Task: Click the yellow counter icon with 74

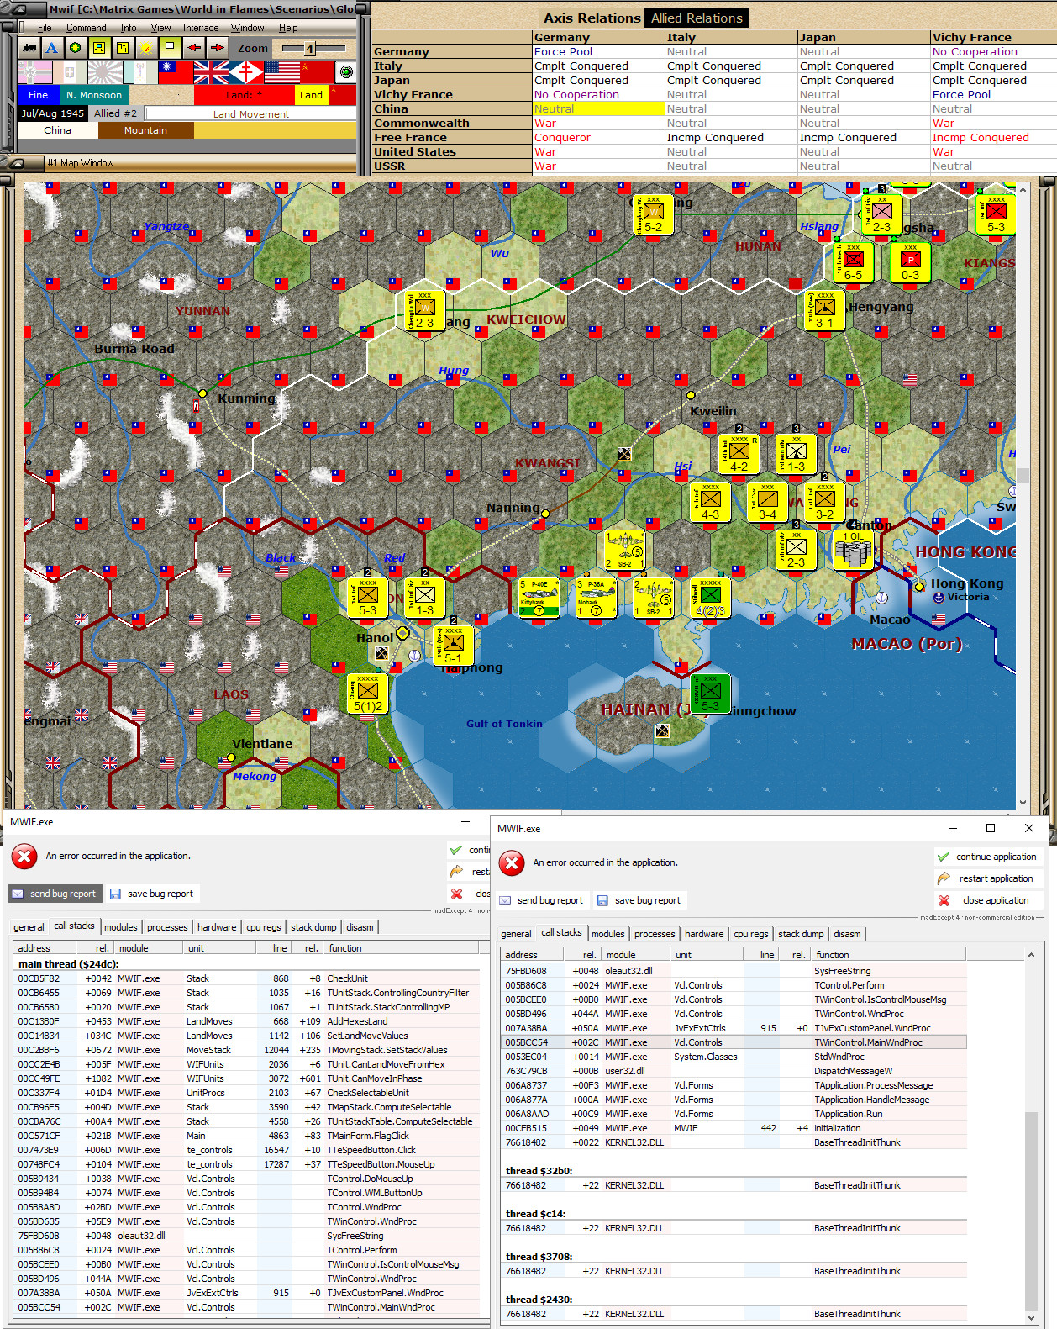Action: (123, 48)
